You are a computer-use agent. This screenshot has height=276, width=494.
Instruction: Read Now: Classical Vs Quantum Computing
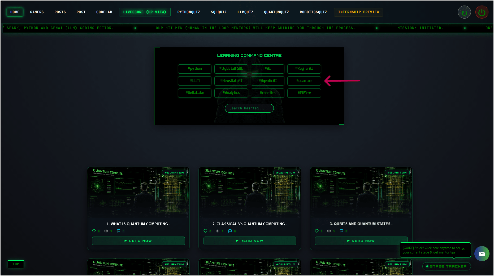(x=250, y=241)
